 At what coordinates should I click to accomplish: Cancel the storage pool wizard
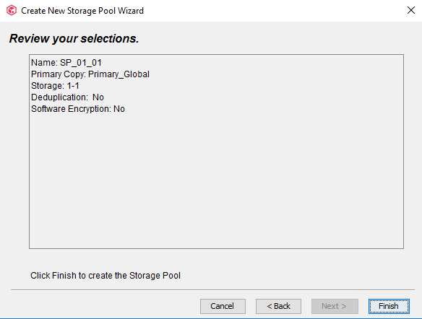[223, 306]
